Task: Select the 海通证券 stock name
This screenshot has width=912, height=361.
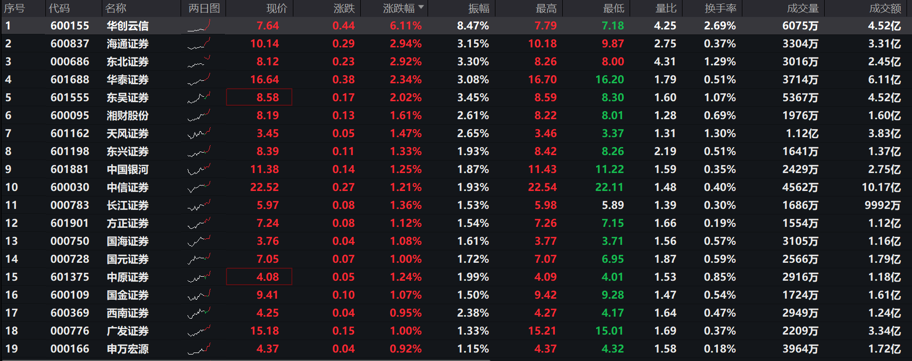Action: (128, 44)
